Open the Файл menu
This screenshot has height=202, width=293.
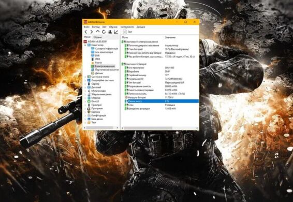coord(86,27)
